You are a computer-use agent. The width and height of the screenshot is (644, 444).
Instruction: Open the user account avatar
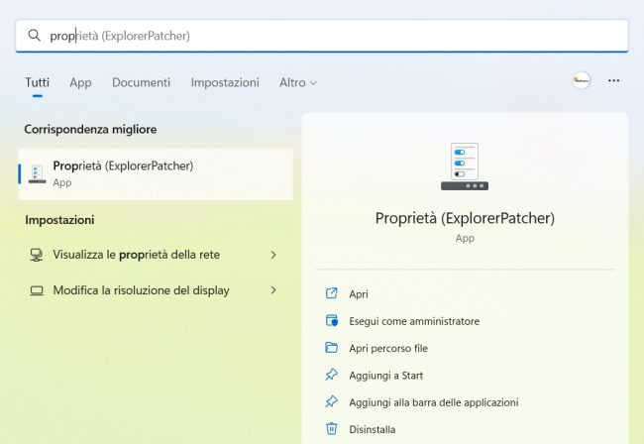tap(582, 80)
